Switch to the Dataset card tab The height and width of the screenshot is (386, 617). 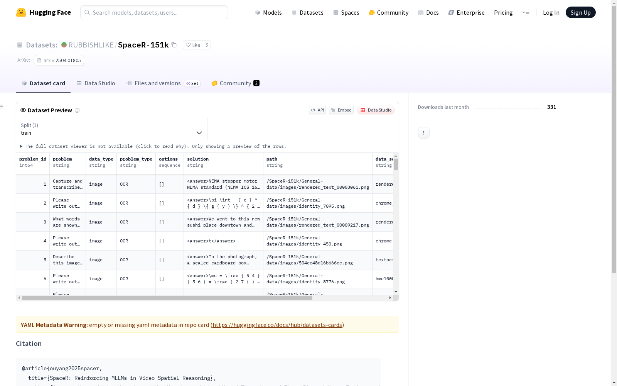[x=43, y=83]
